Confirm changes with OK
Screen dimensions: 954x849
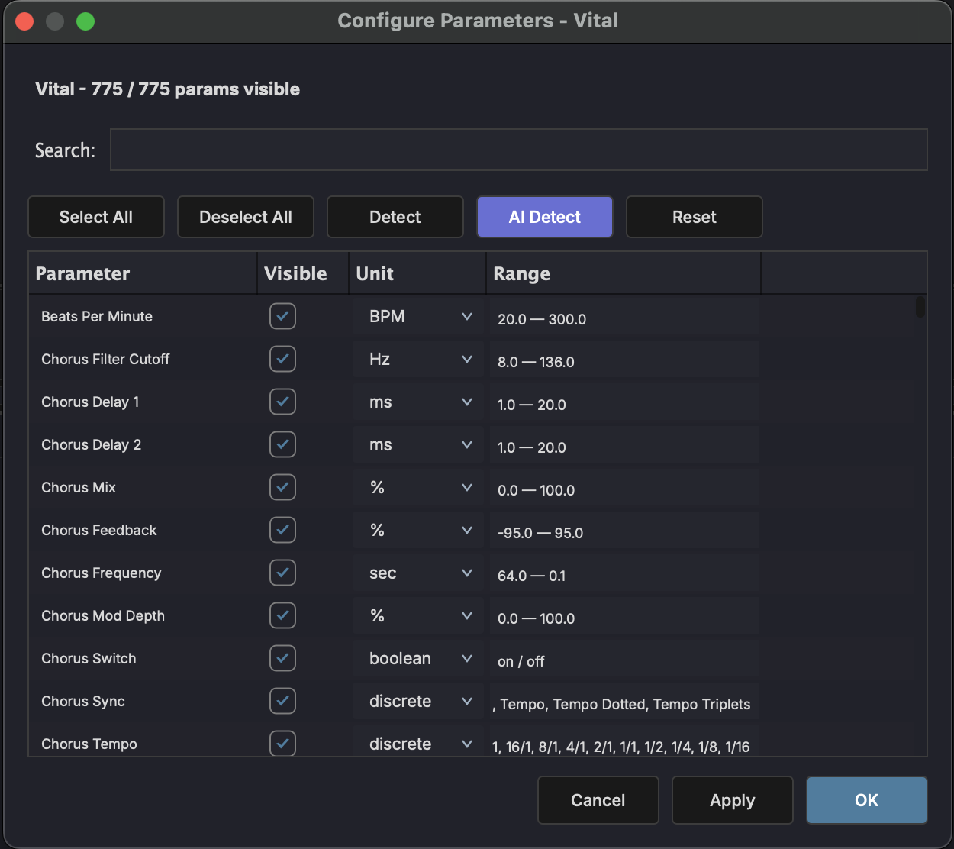tap(866, 800)
